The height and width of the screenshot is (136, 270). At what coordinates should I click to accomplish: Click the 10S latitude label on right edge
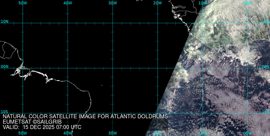pos(265,112)
